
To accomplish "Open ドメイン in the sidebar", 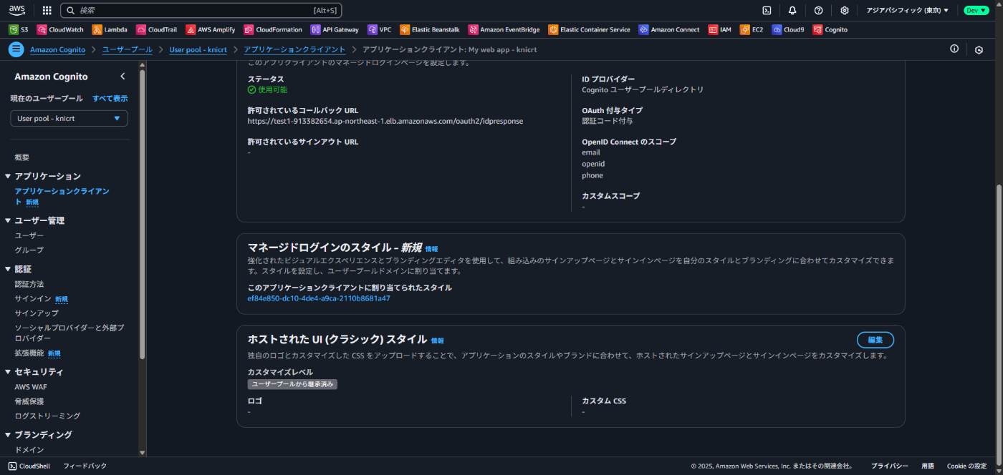I will [29, 450].
